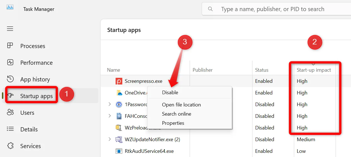
Task: Click Low impact for RtkAudUService64 row
Action: [x=301, y=151]
